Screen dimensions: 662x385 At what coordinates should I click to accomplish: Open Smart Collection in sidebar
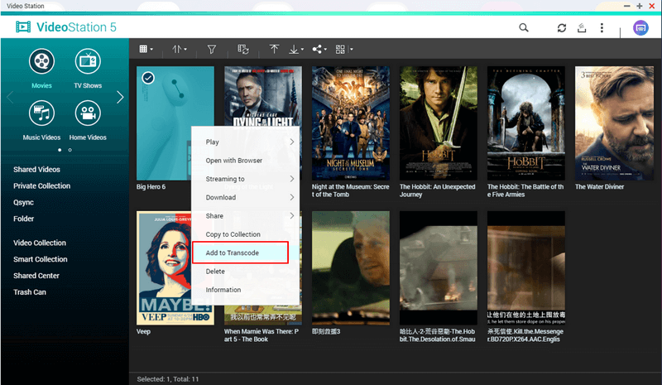pos(40,259)
